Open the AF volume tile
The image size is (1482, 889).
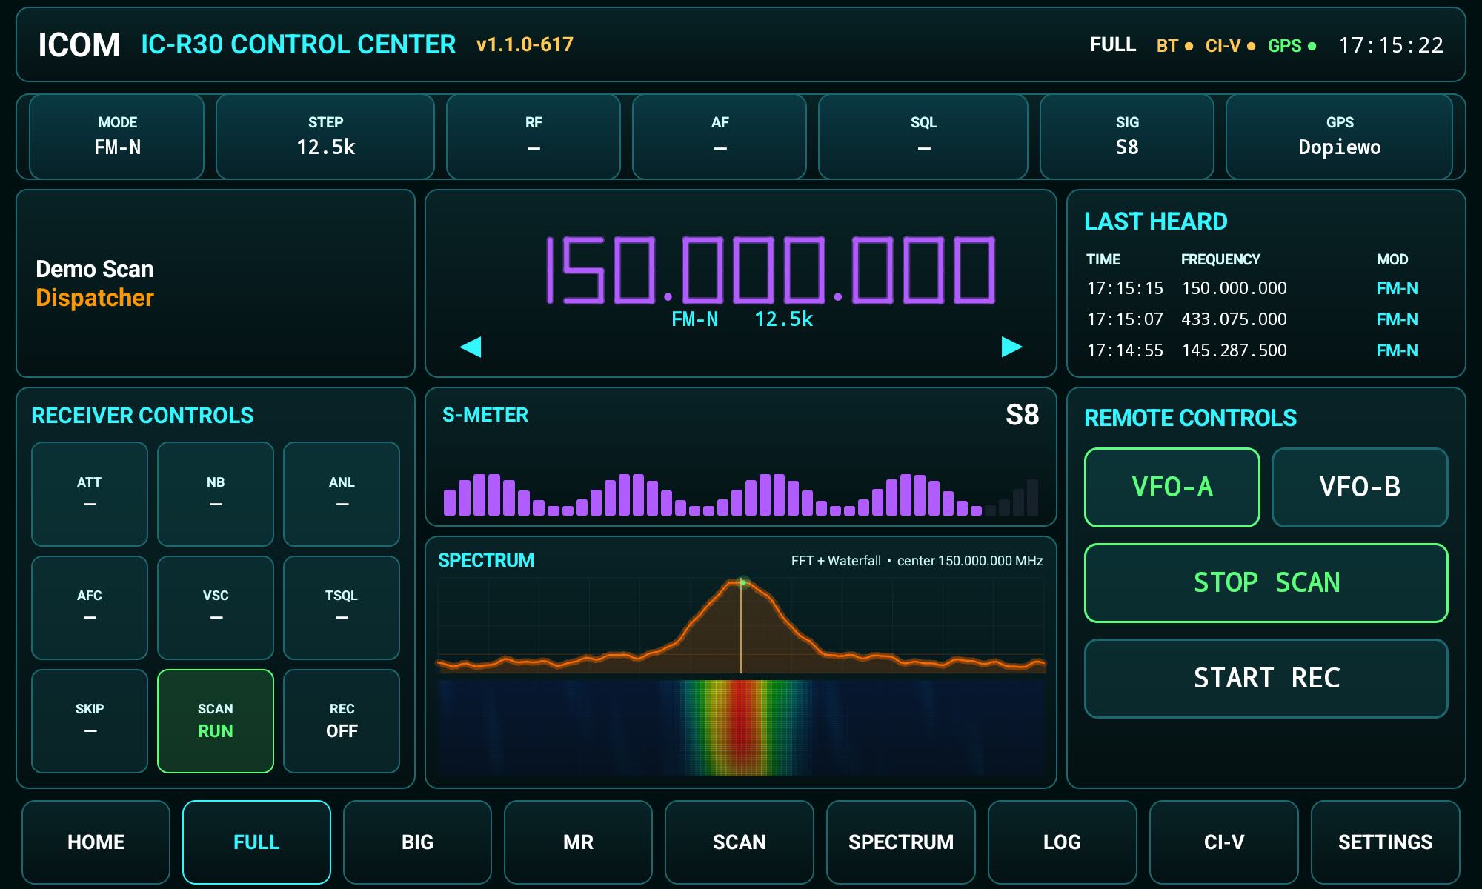click(x=720, y=136)
